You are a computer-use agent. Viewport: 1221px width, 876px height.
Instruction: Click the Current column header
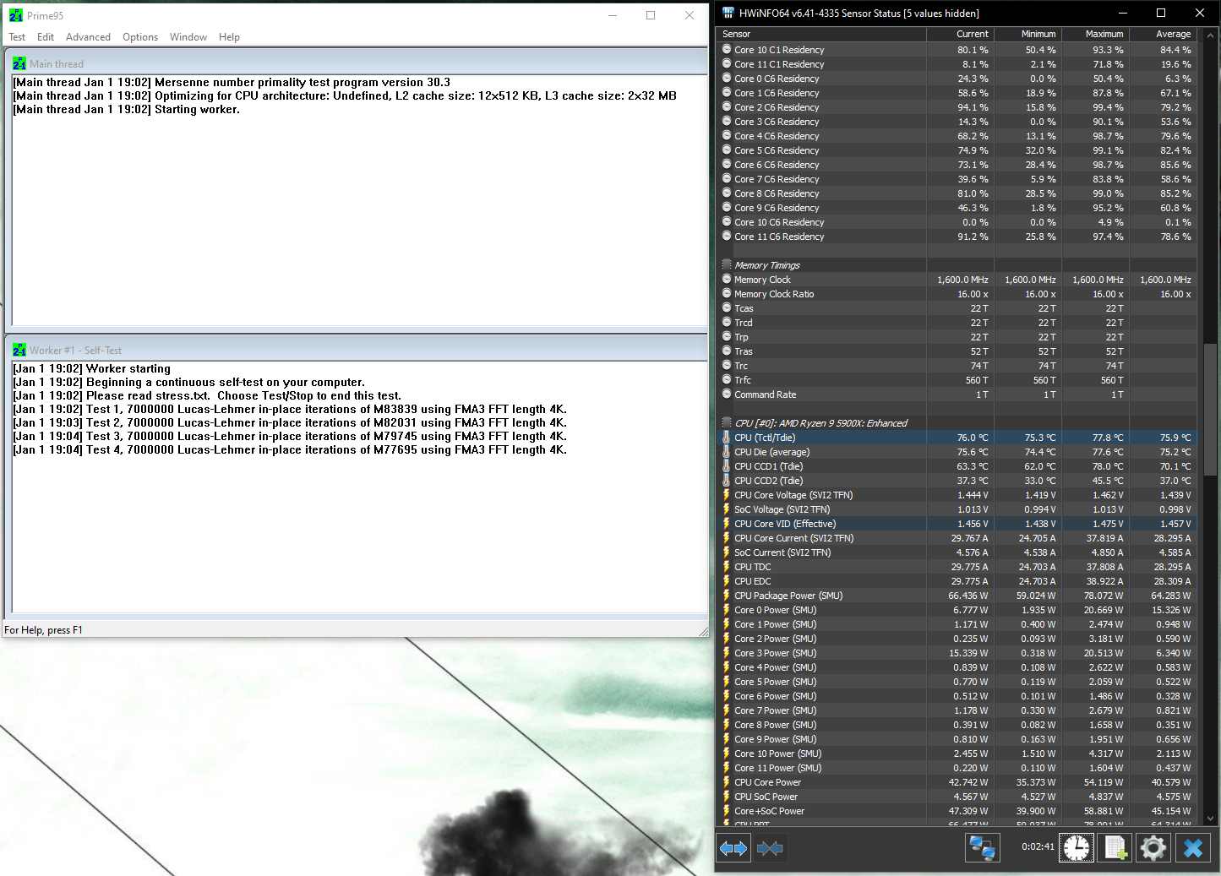tap(960, 34)
